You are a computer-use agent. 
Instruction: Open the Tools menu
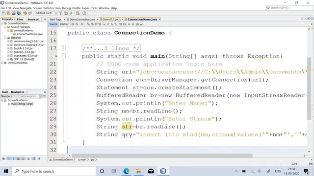click(x=94, y=8)
